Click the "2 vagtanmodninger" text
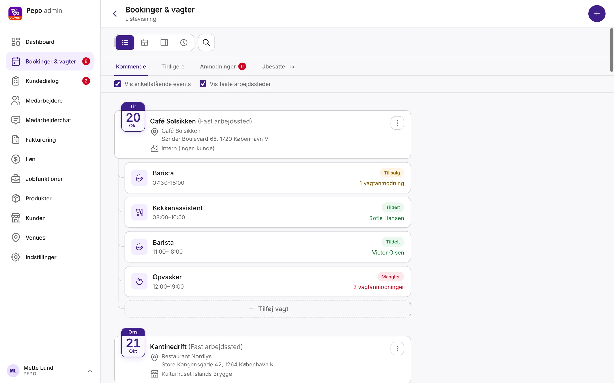614x383 pixels. (379, 287)
